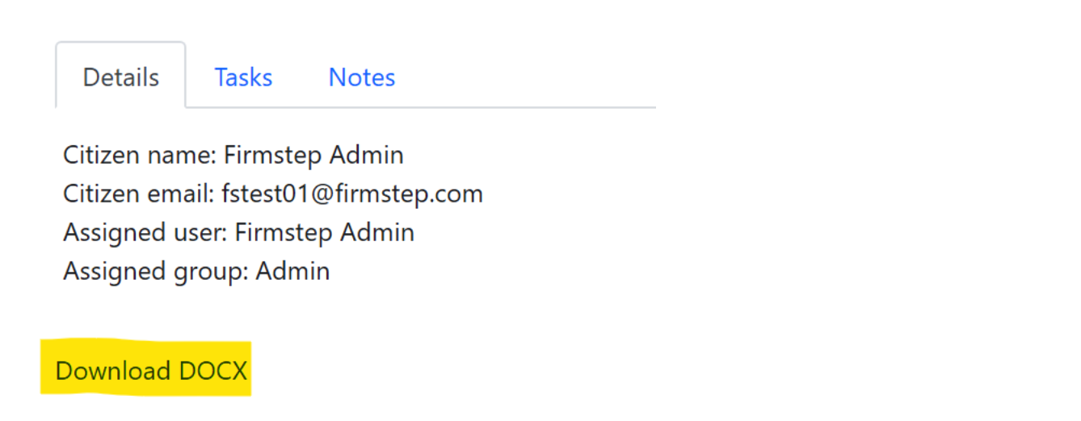Click Firmstep Admin in the Assigned user line

click(x=324, y=232)
